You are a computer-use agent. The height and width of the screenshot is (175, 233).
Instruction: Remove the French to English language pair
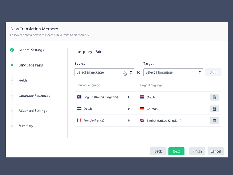click(x=214, y=120)
